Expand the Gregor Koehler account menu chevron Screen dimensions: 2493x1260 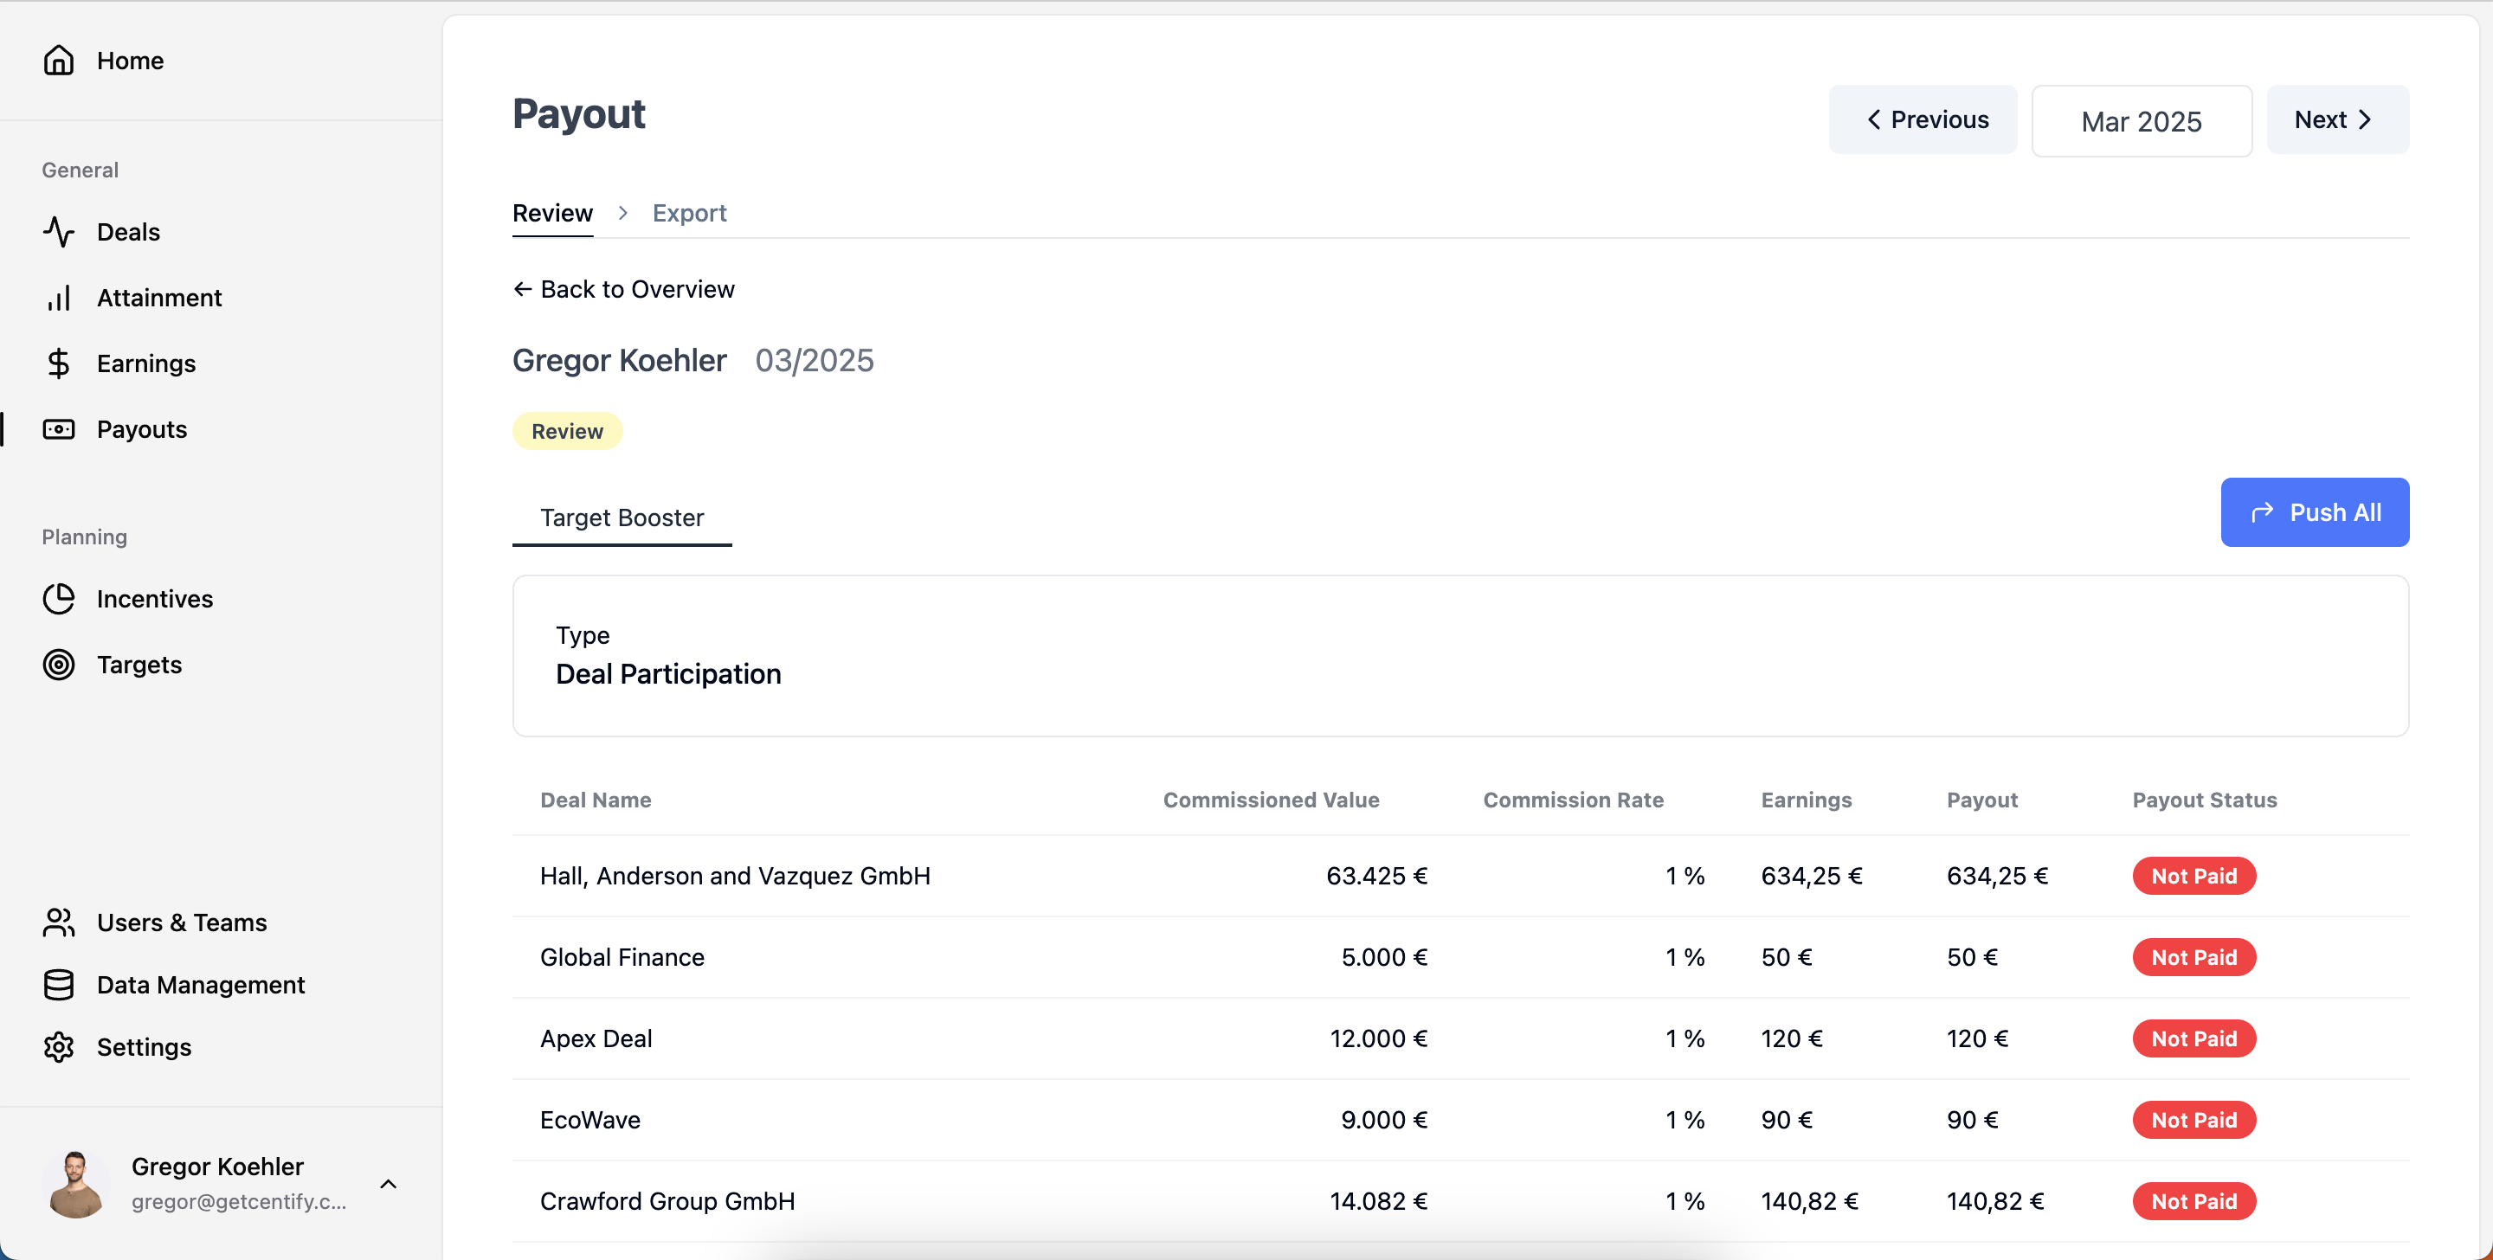tap(388, 1184)
